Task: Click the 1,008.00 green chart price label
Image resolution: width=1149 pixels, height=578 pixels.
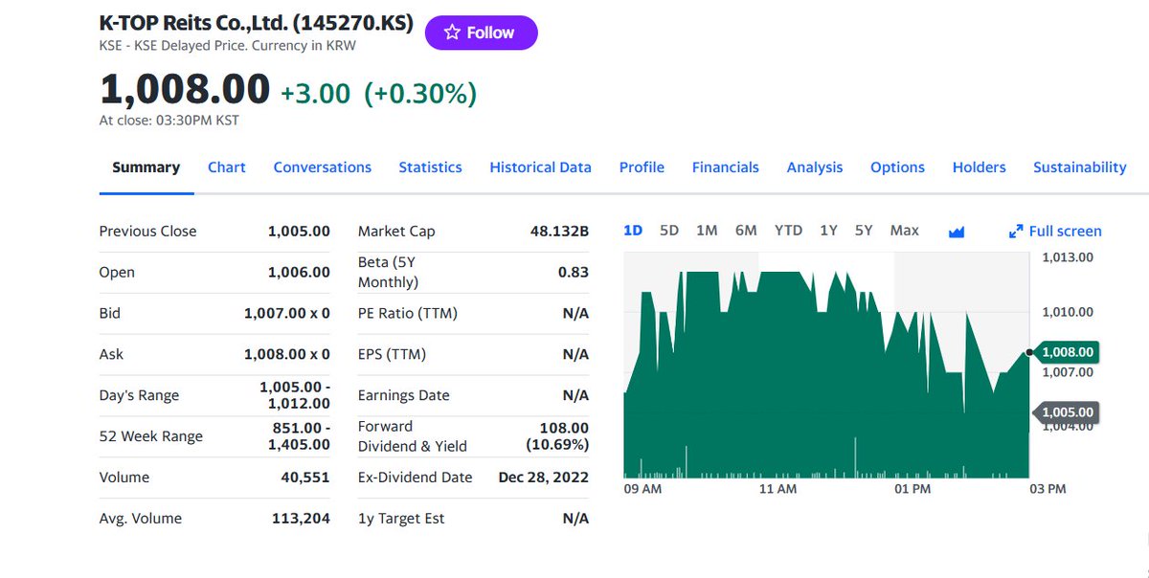Action: coord(1066,352)
